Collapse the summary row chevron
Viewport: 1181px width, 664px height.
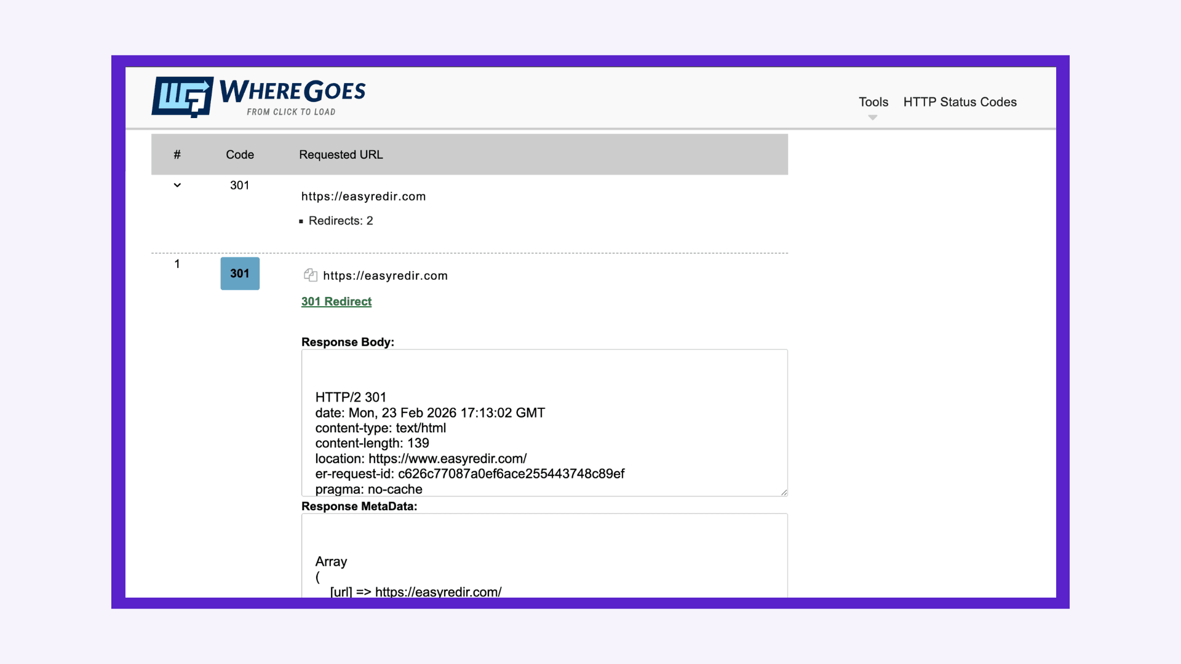tap(177, 185)
